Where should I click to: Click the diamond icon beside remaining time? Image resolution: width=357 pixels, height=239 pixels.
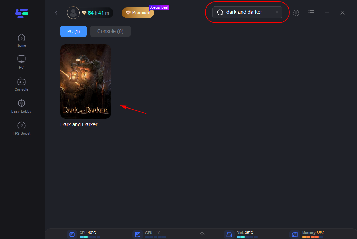84,13
